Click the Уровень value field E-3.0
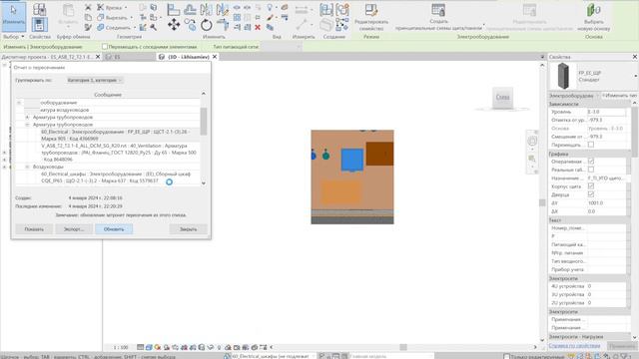 click(606, 112)
